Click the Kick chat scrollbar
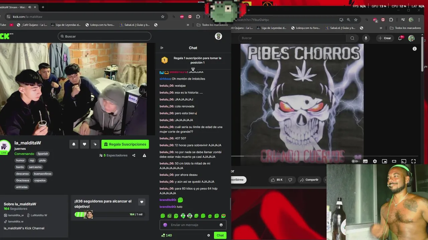 point(230,204)
